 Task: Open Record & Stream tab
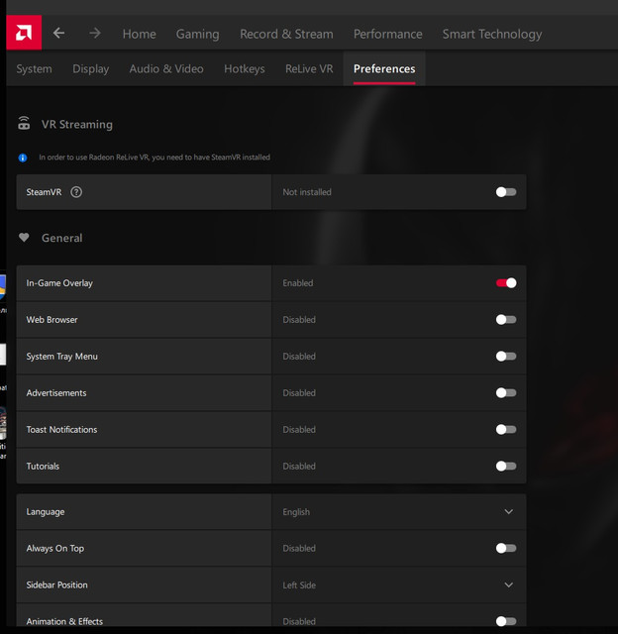[x=286, y=34]
